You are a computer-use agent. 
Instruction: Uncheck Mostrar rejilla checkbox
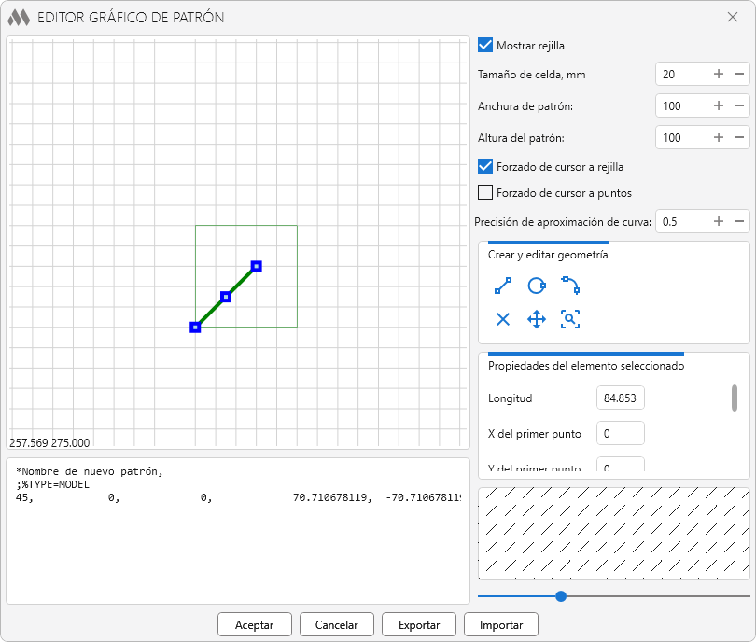[485, 45]
